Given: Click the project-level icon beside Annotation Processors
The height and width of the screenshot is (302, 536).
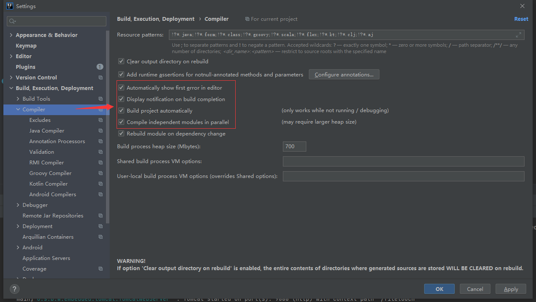Looking at the screenshot, I should click(x=100, y=141).
